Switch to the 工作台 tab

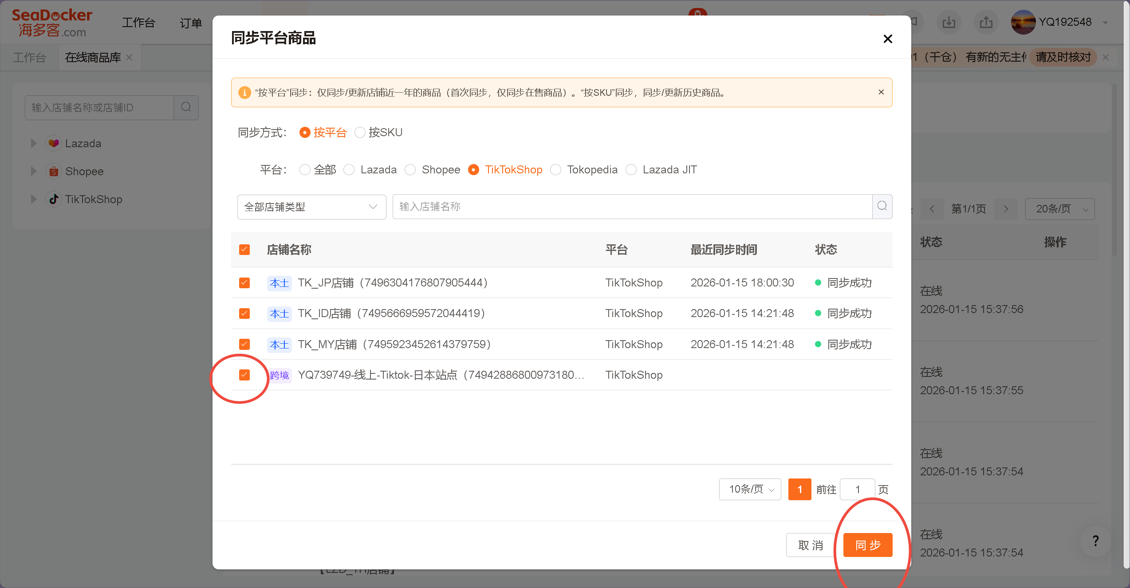coord(29,58)
